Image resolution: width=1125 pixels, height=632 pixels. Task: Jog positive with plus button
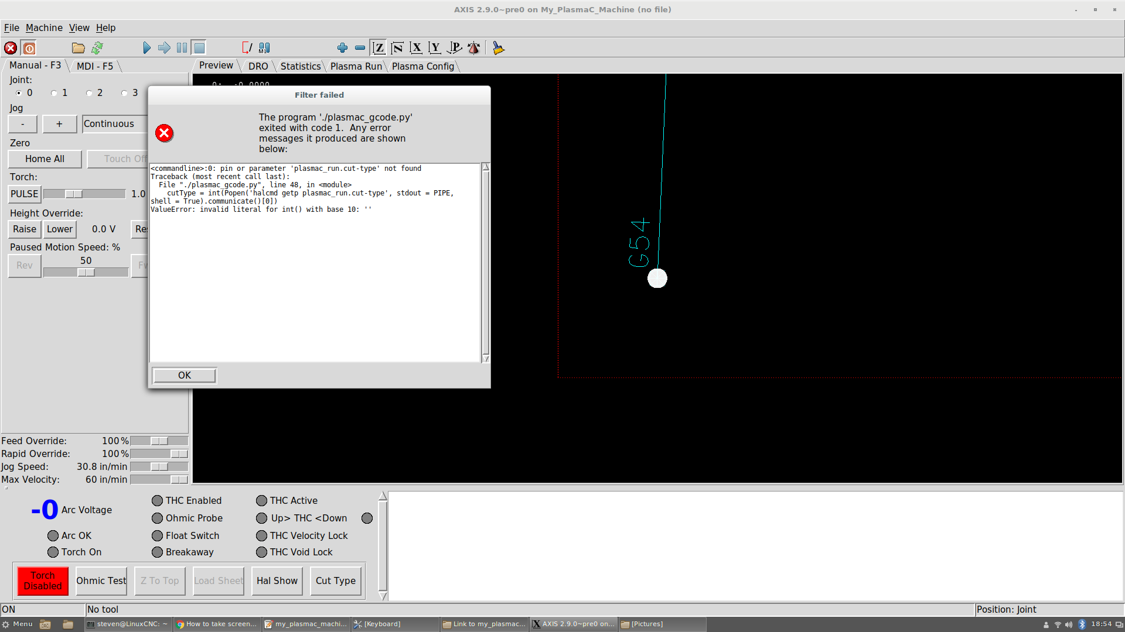(x=59, y=124)
